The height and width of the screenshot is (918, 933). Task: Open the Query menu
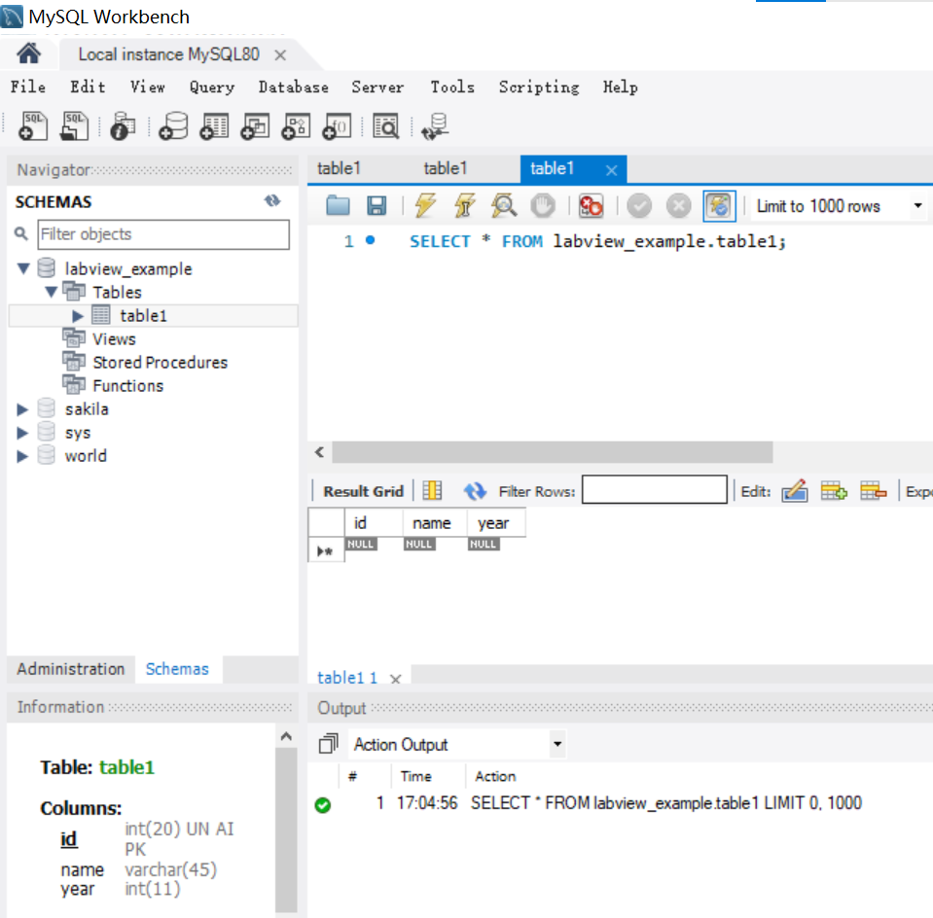click(212, 87)
